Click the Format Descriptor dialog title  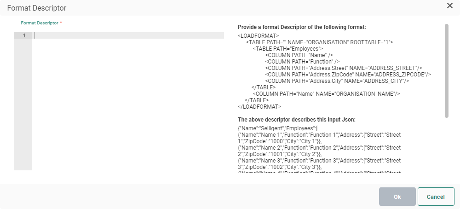pyautogui.click(x=37, y=8)
